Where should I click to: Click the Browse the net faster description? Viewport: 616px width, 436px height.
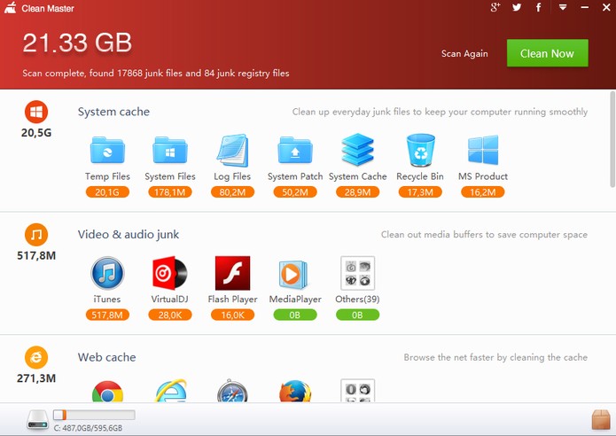(495, 357)
